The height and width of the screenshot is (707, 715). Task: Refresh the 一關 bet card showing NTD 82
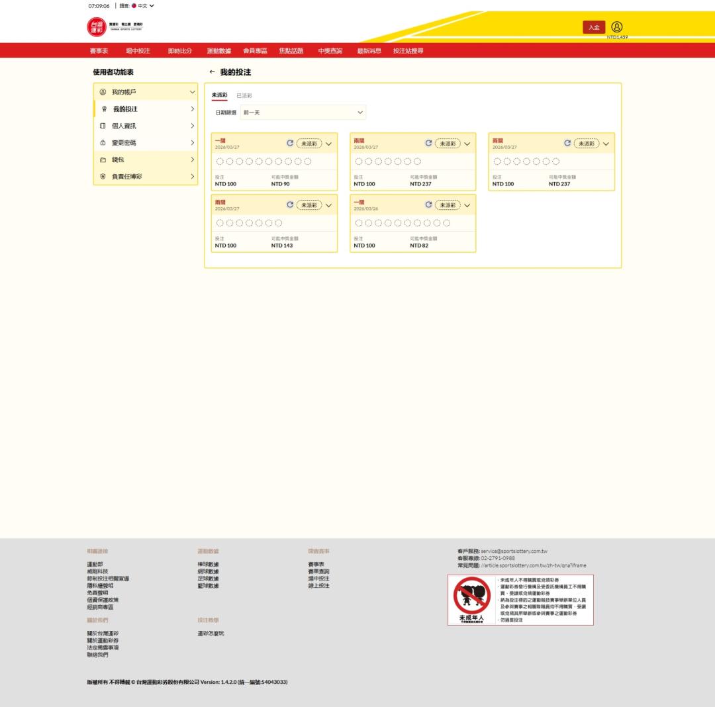(x=428, y=205)
